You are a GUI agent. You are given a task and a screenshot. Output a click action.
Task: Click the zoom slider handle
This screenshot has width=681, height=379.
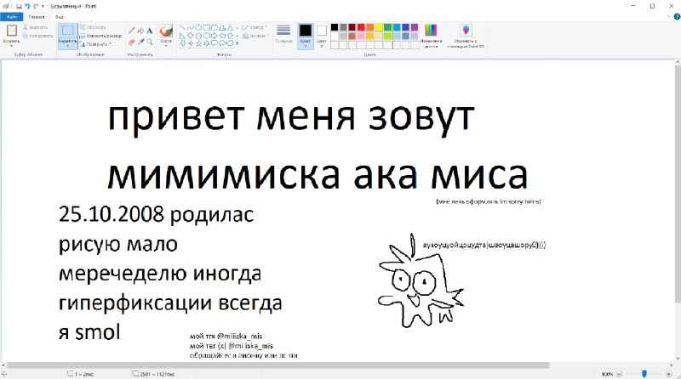coord(644,374)
